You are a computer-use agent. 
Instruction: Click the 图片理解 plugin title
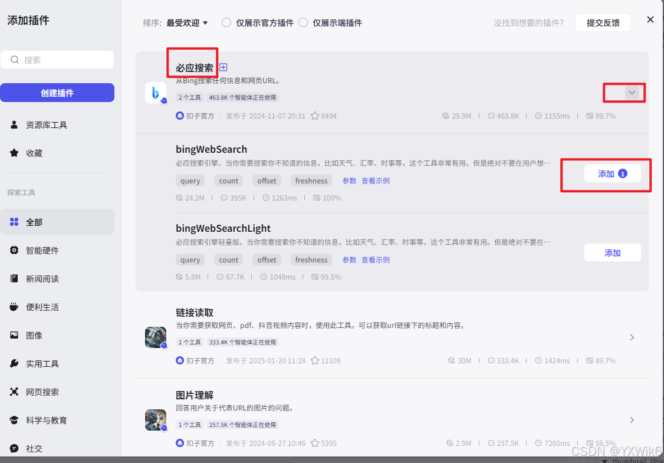point(195,395)
